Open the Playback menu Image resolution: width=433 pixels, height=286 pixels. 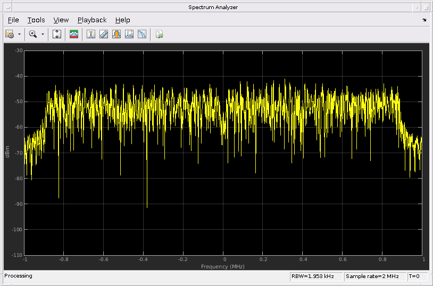tap(92, 20)
